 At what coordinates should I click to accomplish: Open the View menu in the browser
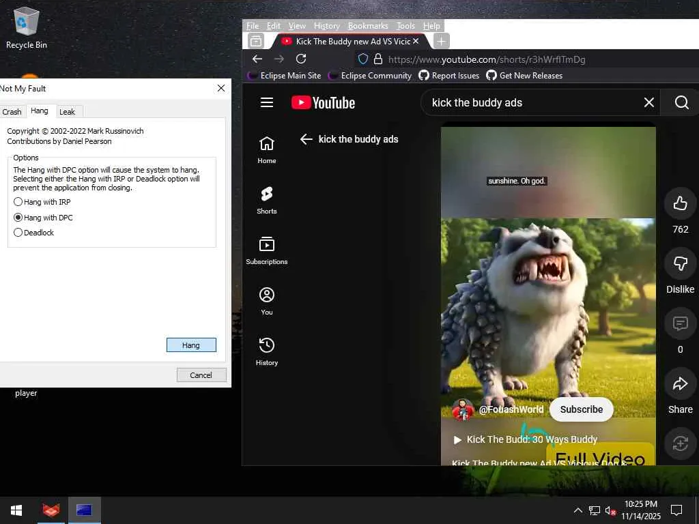297,26
